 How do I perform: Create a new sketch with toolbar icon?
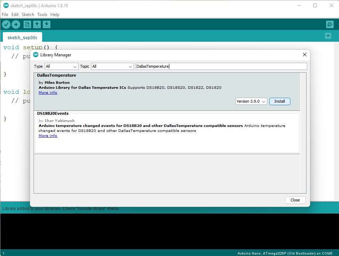[27, 24]
